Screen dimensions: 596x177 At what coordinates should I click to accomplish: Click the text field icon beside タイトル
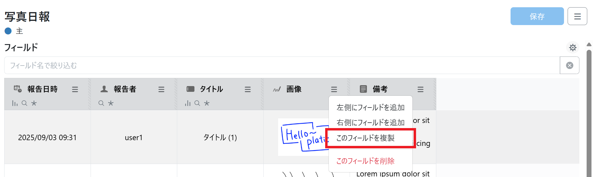(191, 89)
